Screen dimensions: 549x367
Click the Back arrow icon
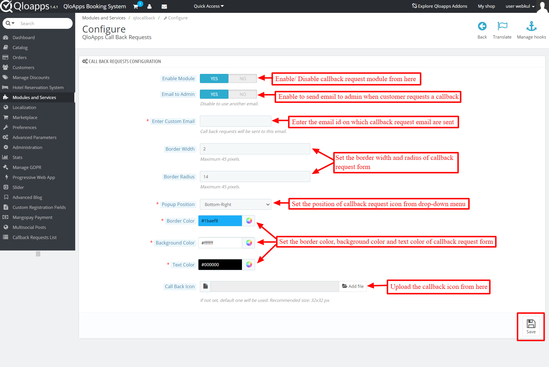(482, 26)
